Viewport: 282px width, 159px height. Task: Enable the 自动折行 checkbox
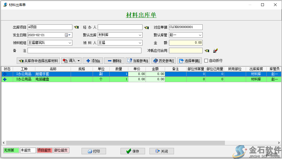coord(206,61)
